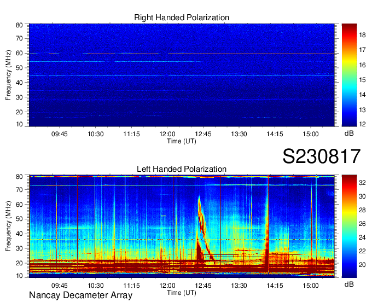
Task: Click the 'Frequency (MHz)' axis label of the bottom plot
Action: coord(8,226)
